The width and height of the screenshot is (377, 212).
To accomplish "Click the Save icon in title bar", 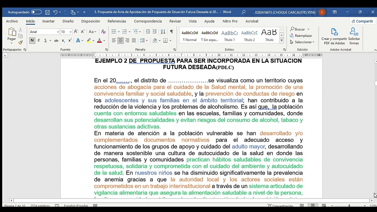I will tap(47, 12).
